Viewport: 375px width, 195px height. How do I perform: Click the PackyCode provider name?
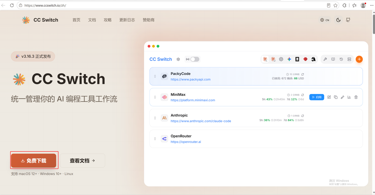[x=180, y=74]
